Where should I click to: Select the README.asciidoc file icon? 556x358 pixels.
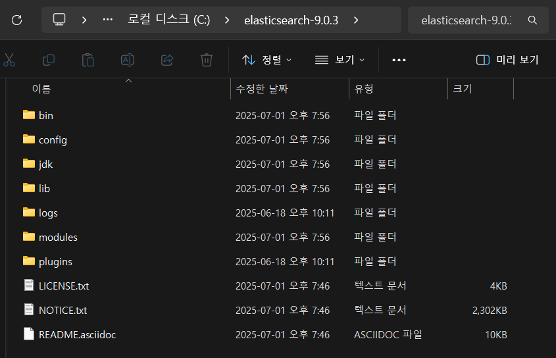click(x=29, y=334)
